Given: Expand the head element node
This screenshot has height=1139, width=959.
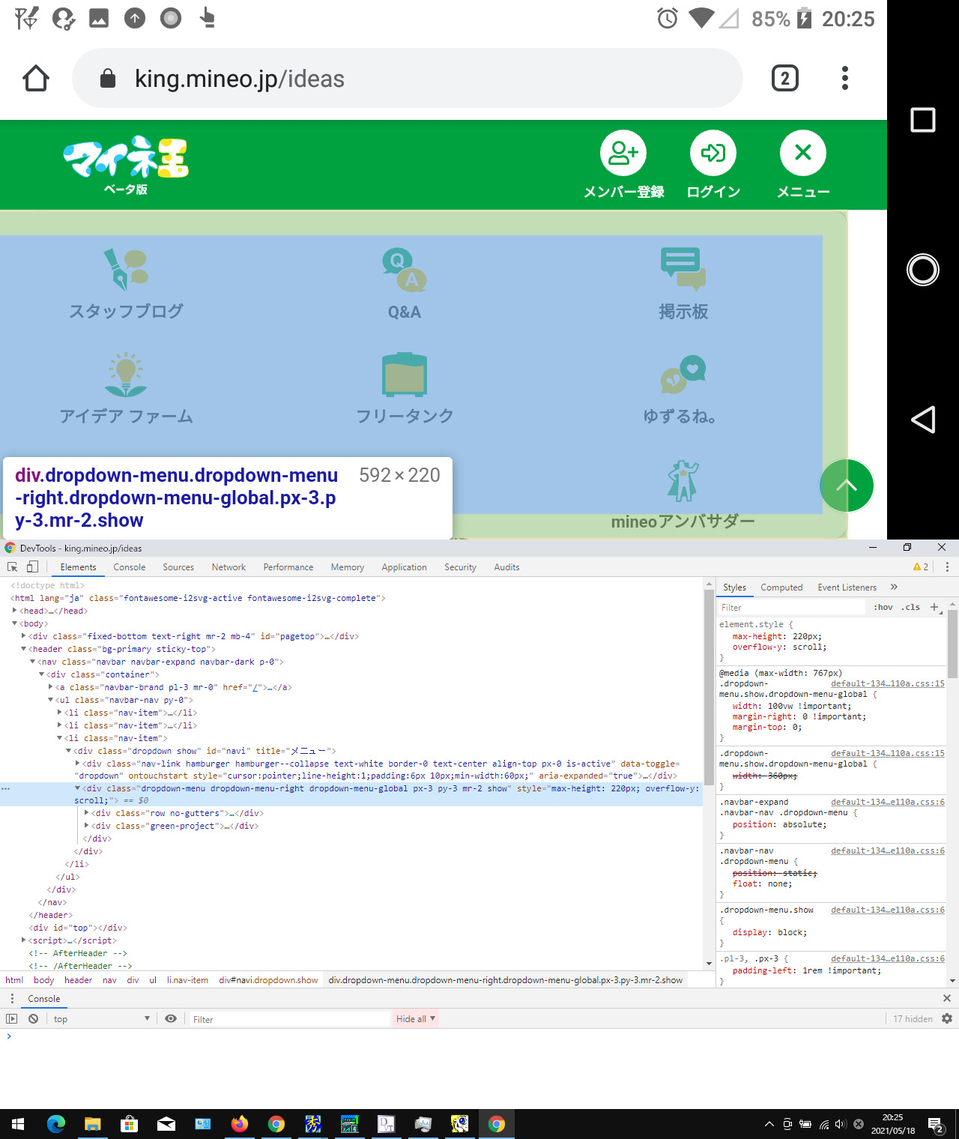Looking at the screenshot, I should [15, 611].
